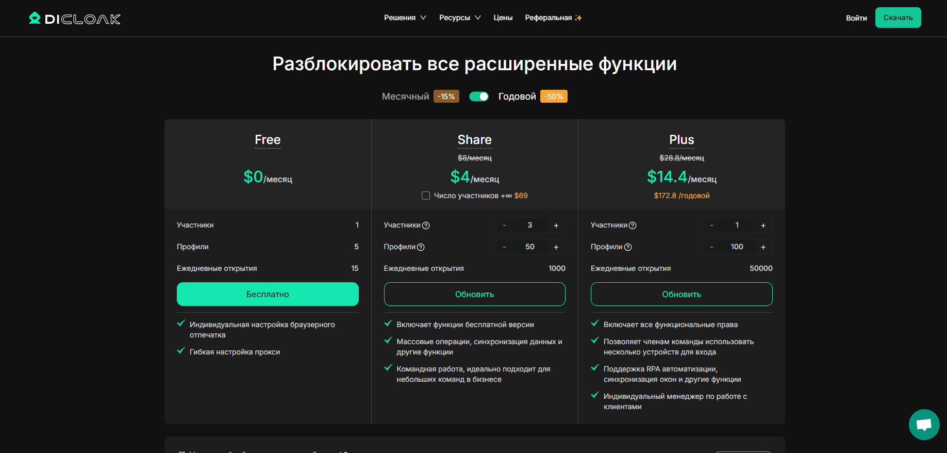
Task: Click the Бесплатно button for Free plan
Action: 268,294
